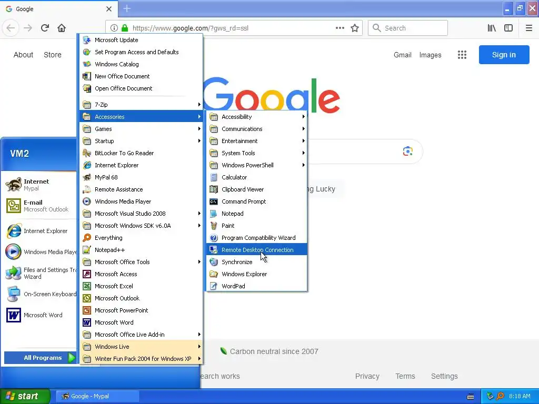Open a new browser tab
539x404 pixels.
pyautogui.click(x=127, y=8)
